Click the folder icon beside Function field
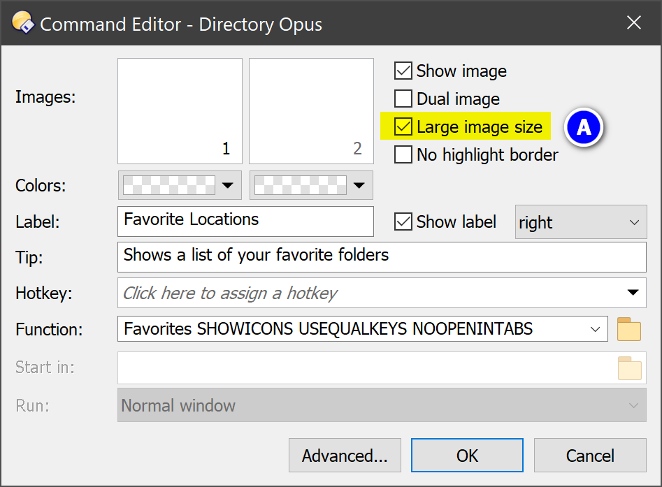This screenshot has height=487, width=662. click(629, 329)
